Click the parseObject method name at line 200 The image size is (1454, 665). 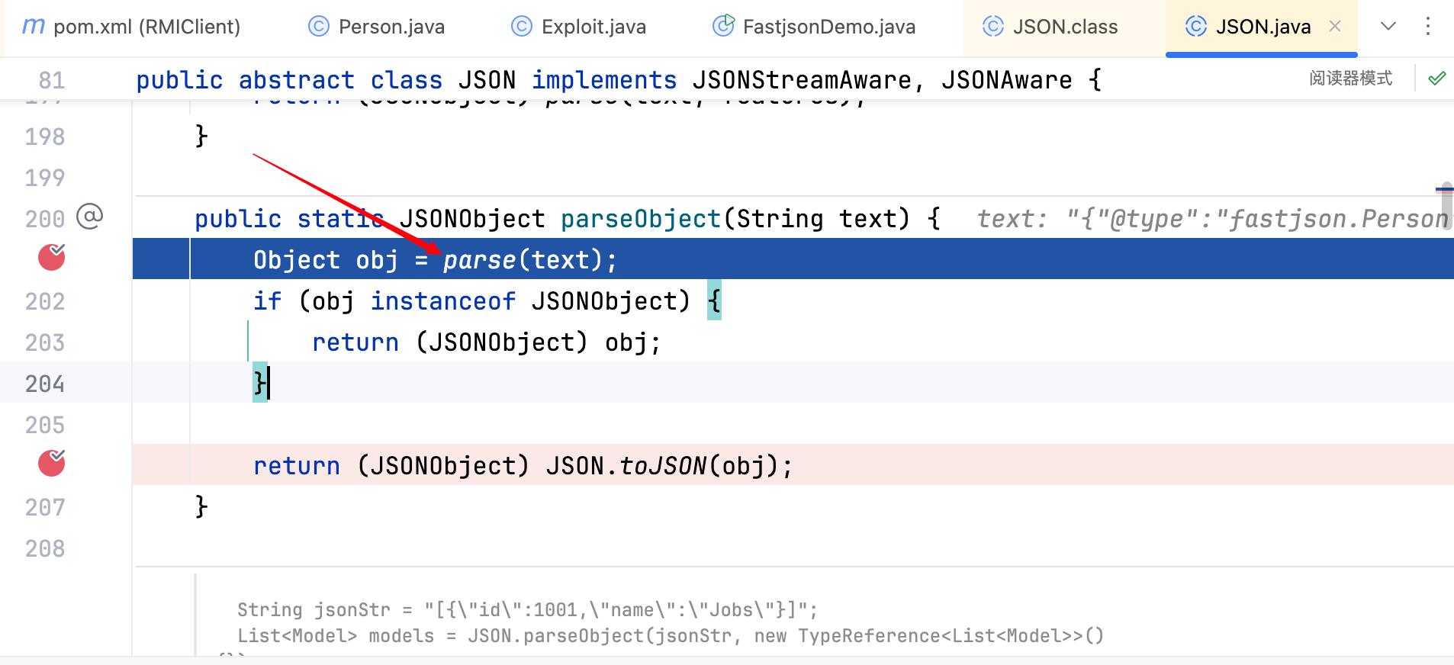(x=641, y=219)
